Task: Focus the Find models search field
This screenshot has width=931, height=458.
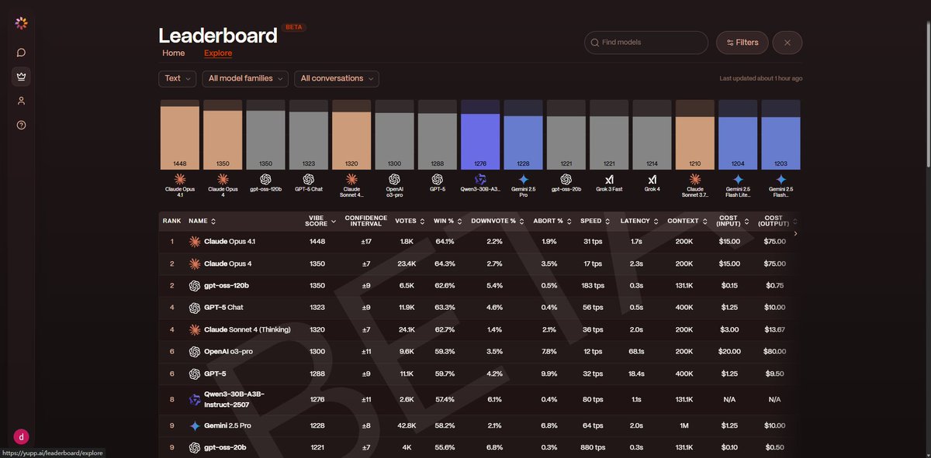Action: pyautogui.click(x=646, y=43)
